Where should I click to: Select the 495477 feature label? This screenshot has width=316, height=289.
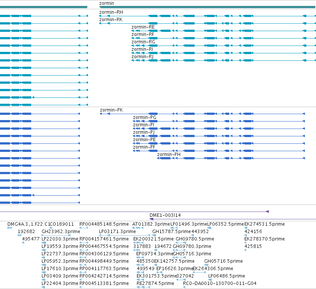click(31, 239)
